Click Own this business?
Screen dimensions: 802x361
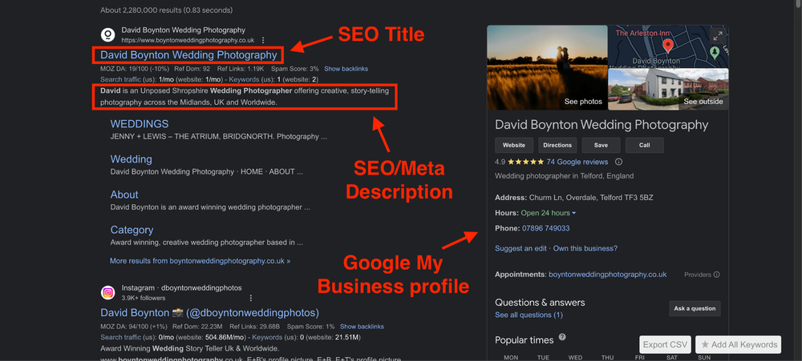[585, 249]
